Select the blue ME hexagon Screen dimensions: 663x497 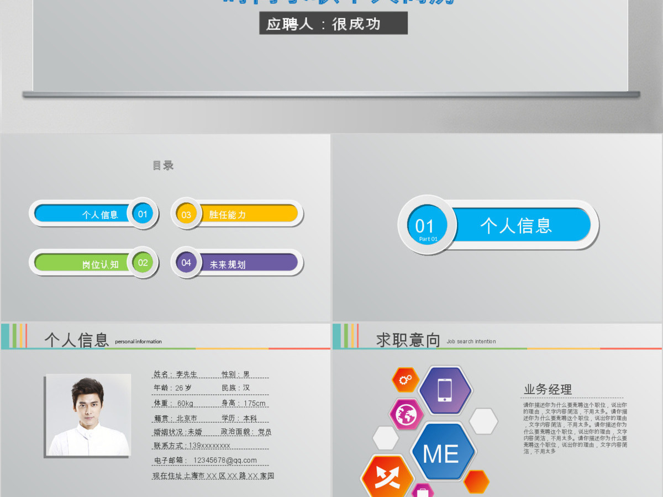point(443,452)
